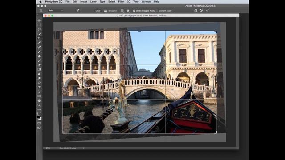Select the Rectangular Marquee tool
The image size is (285, 160).
[x=39, y=25]
